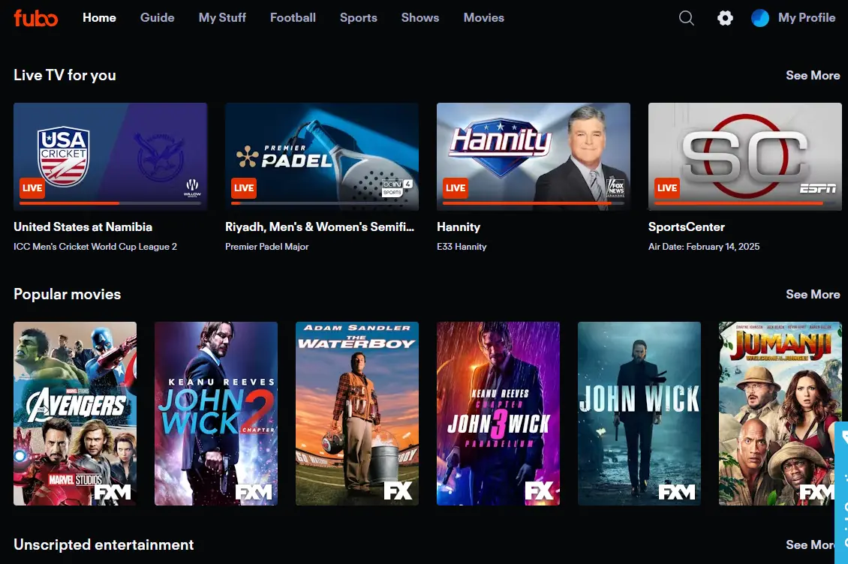Click progress bar on Hannity card
This screenshot has width=848, height=564.
pos(534,203)
